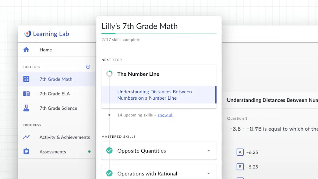The image size is (318, 179).
Task: Click the skills completion progress bar
Action: pos(159,33)
